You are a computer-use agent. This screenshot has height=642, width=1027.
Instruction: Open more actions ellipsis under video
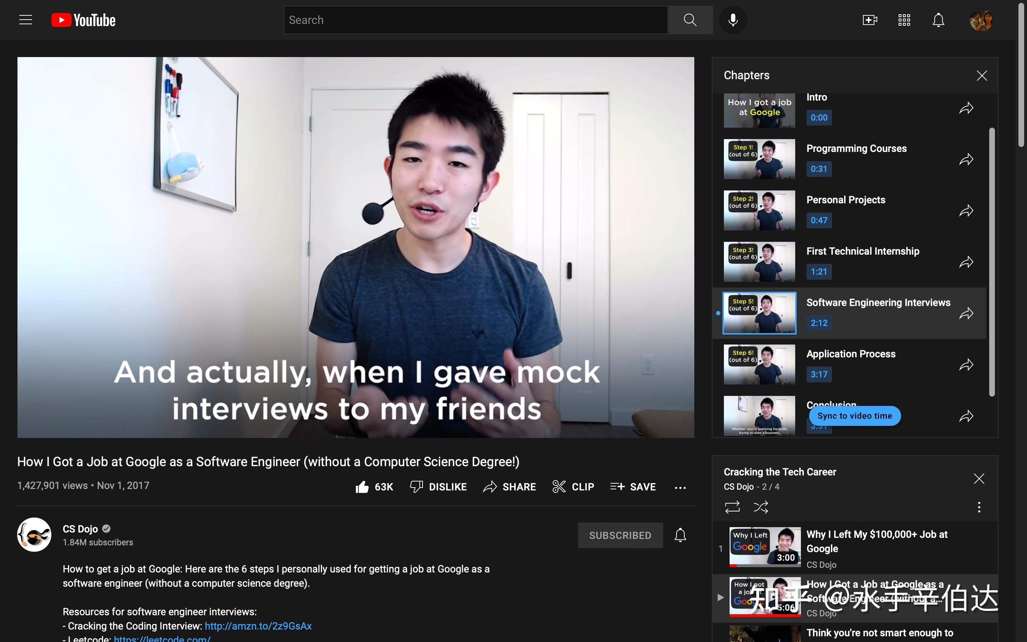[680, 488]
